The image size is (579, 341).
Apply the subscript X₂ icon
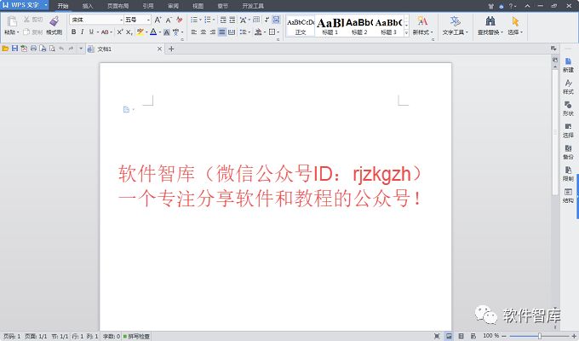(129, 32)
